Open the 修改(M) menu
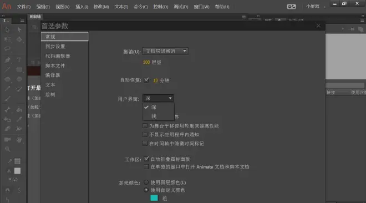 pyautogui.click(x=101, y=7)
